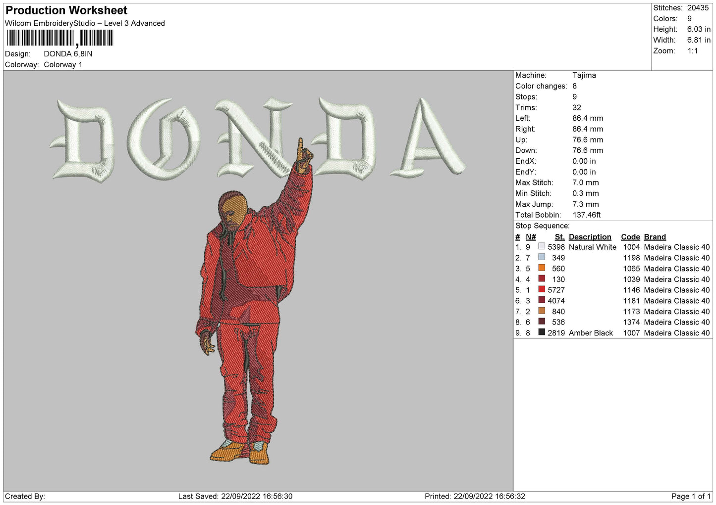Click the Natural White color swatch
The height and width of the screenshot is (505, 716).
542,246
